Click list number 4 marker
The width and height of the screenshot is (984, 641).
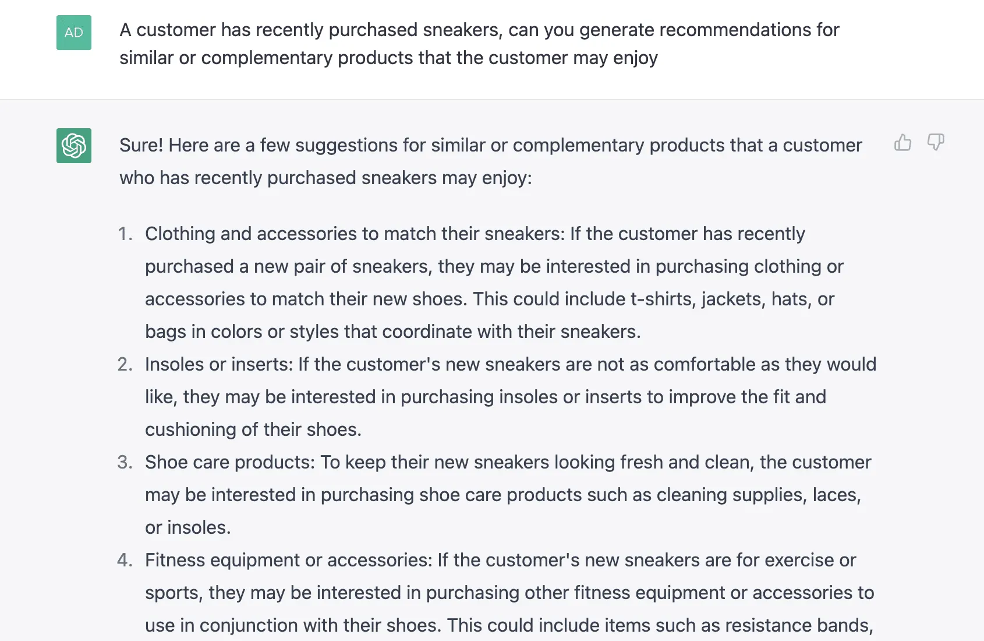click(125, 561)
